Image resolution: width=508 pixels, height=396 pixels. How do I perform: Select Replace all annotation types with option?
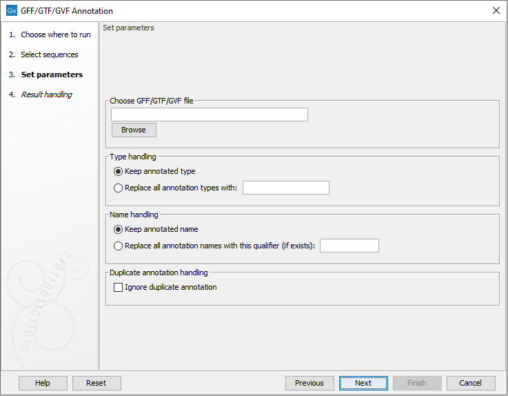pos(119,188)
